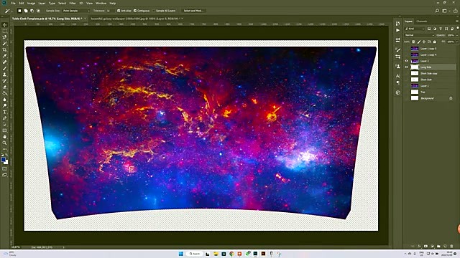Open the Edit Toolbar three-dots button

(4, 149)
